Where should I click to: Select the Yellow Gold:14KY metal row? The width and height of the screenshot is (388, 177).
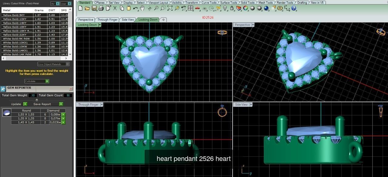click(35, 23)
